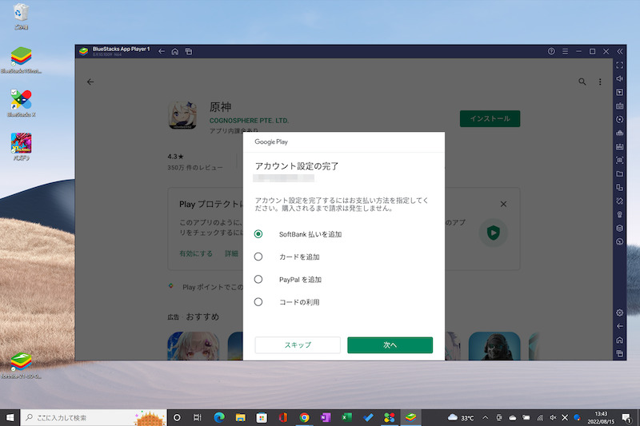Viewport: 640px width, 426px height.
Task: Select the コードの利用 radio button
Action: coord(258,302)
